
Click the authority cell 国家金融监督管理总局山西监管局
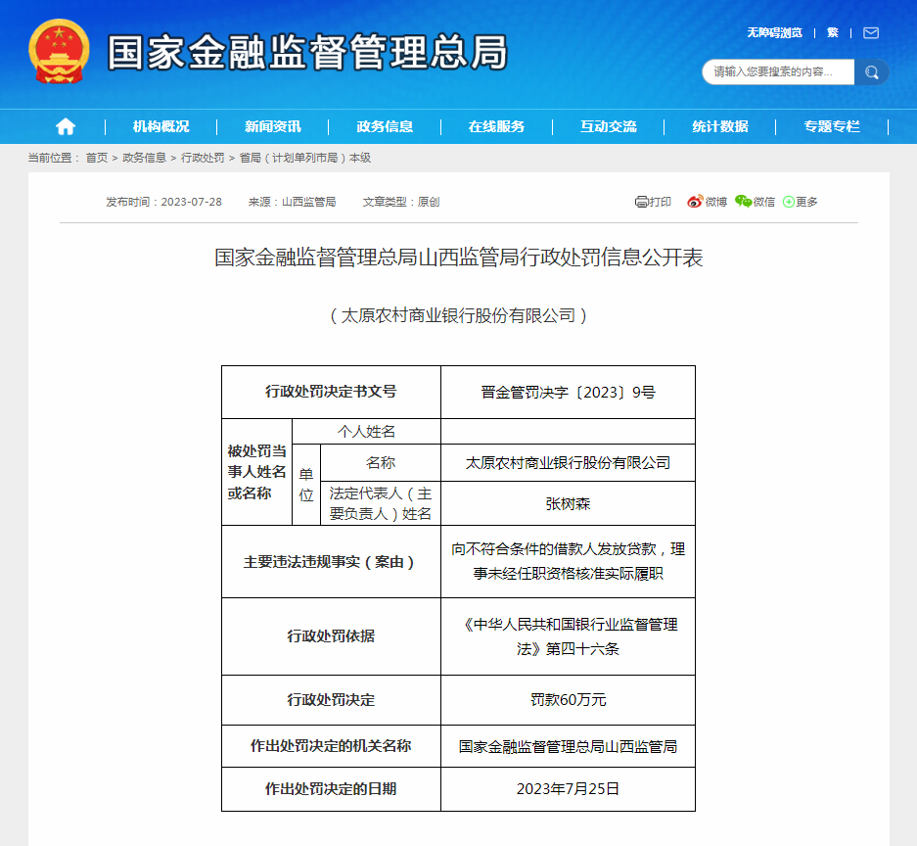(568, 746)
